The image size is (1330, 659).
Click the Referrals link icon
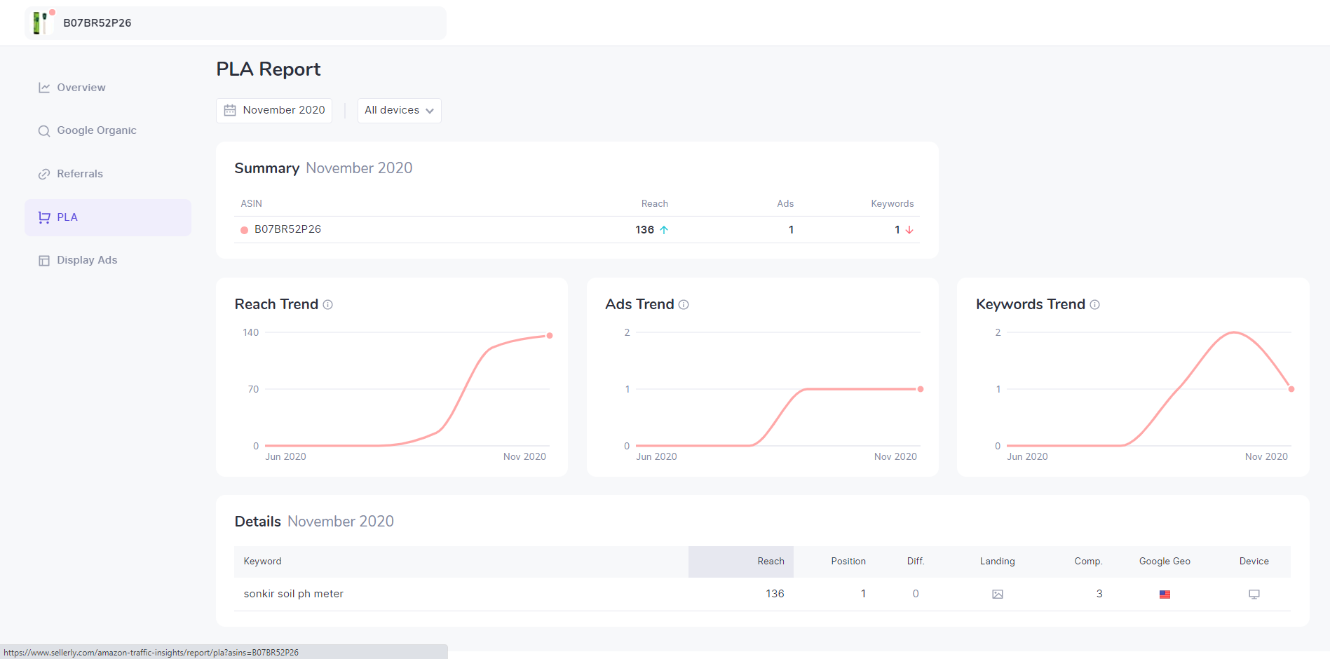tap(44, 174)
